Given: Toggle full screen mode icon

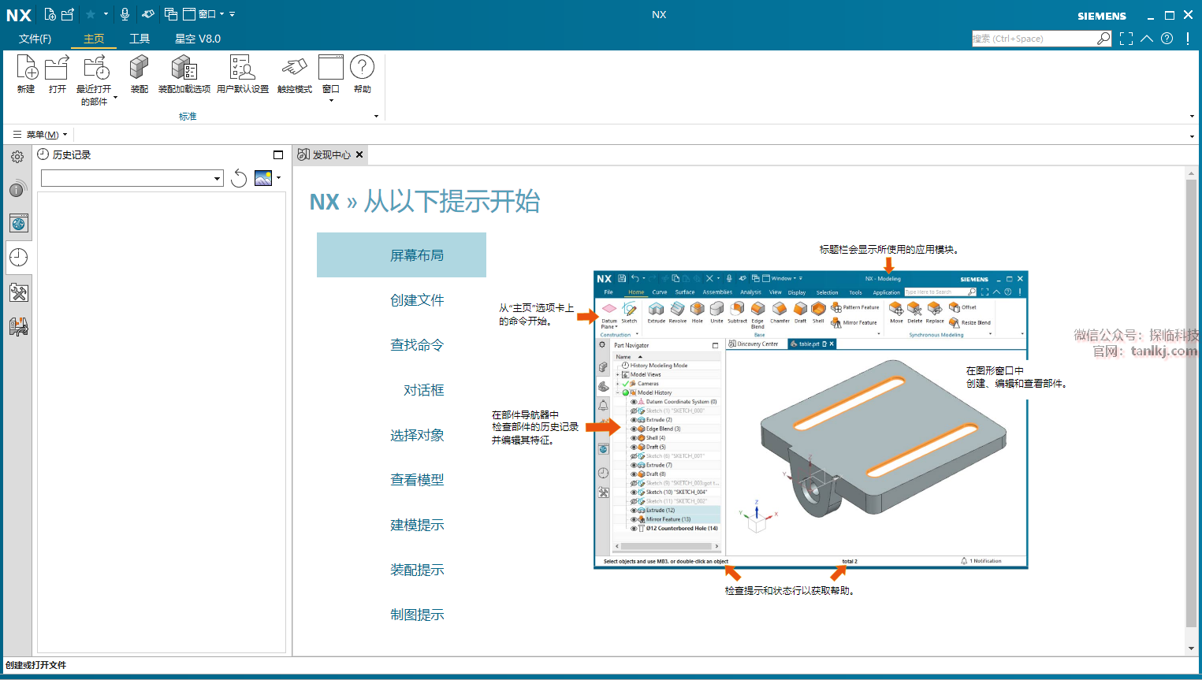Looking at the screenshot, I should tap(1126, 39).
